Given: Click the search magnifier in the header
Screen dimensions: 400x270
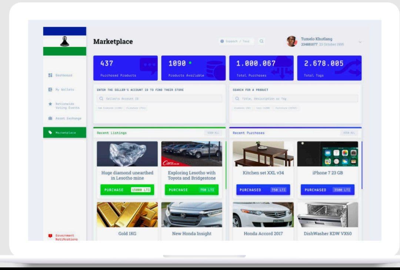Looking at the screenshot, I should [261, 41].
